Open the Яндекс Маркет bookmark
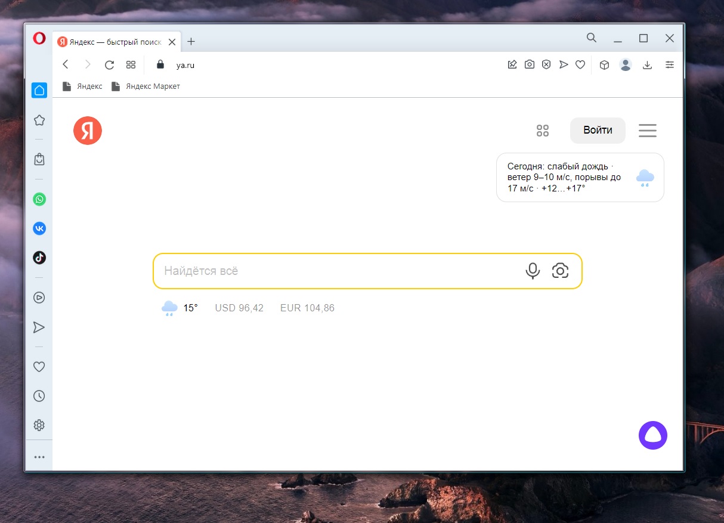 146,86
